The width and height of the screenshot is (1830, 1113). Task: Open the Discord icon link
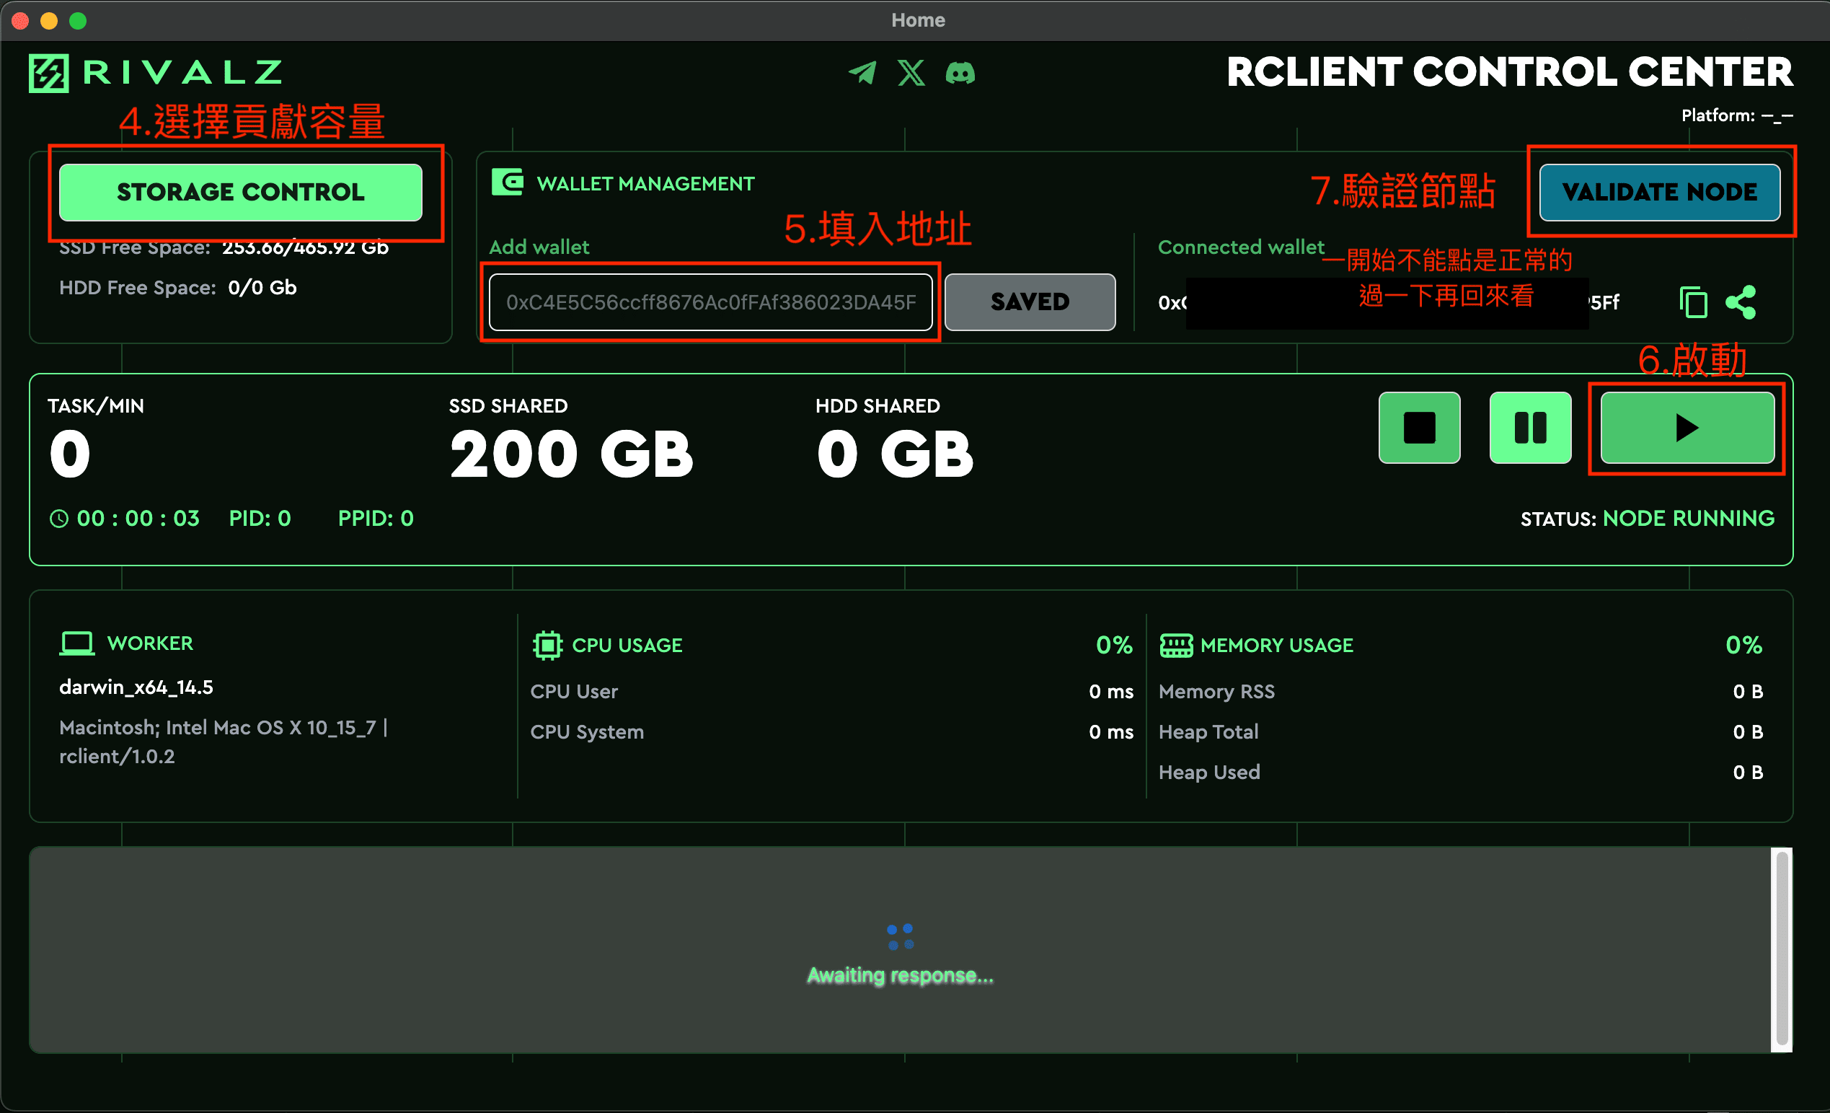tap(960, 73)
